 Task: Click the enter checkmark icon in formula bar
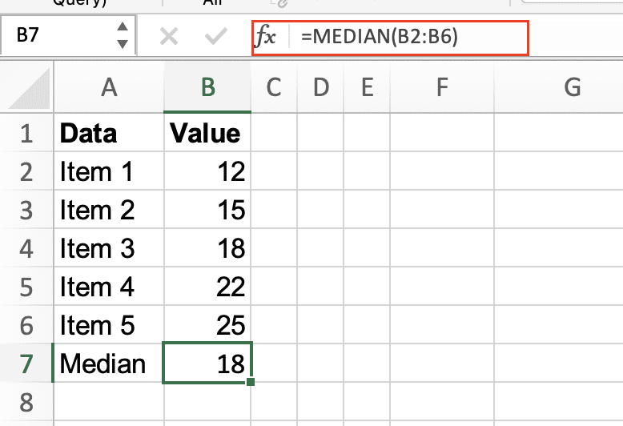(215, 38)
